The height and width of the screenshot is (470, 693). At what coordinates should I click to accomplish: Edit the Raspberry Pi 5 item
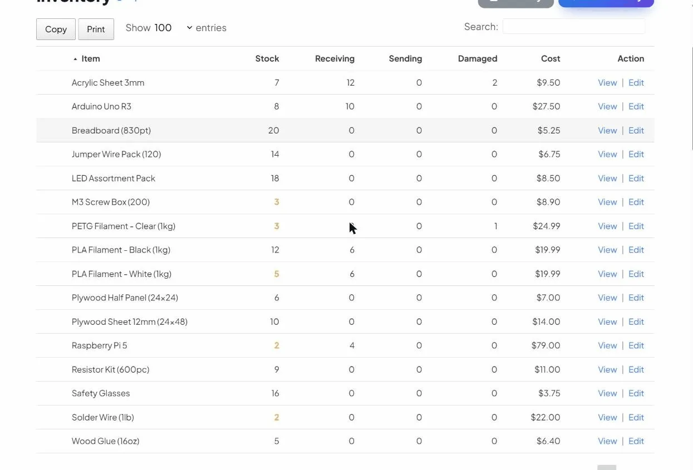click(636, 345)
